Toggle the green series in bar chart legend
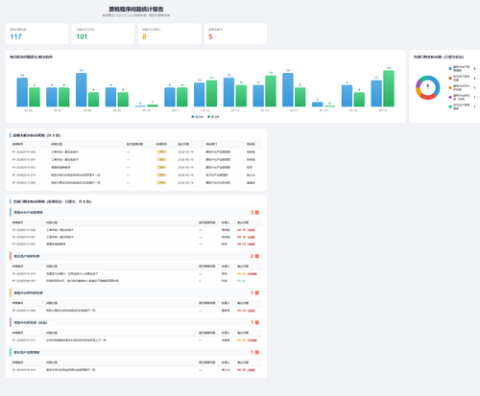Image resolution: width=480 pixels, height=396 pixels. point(214,117)
